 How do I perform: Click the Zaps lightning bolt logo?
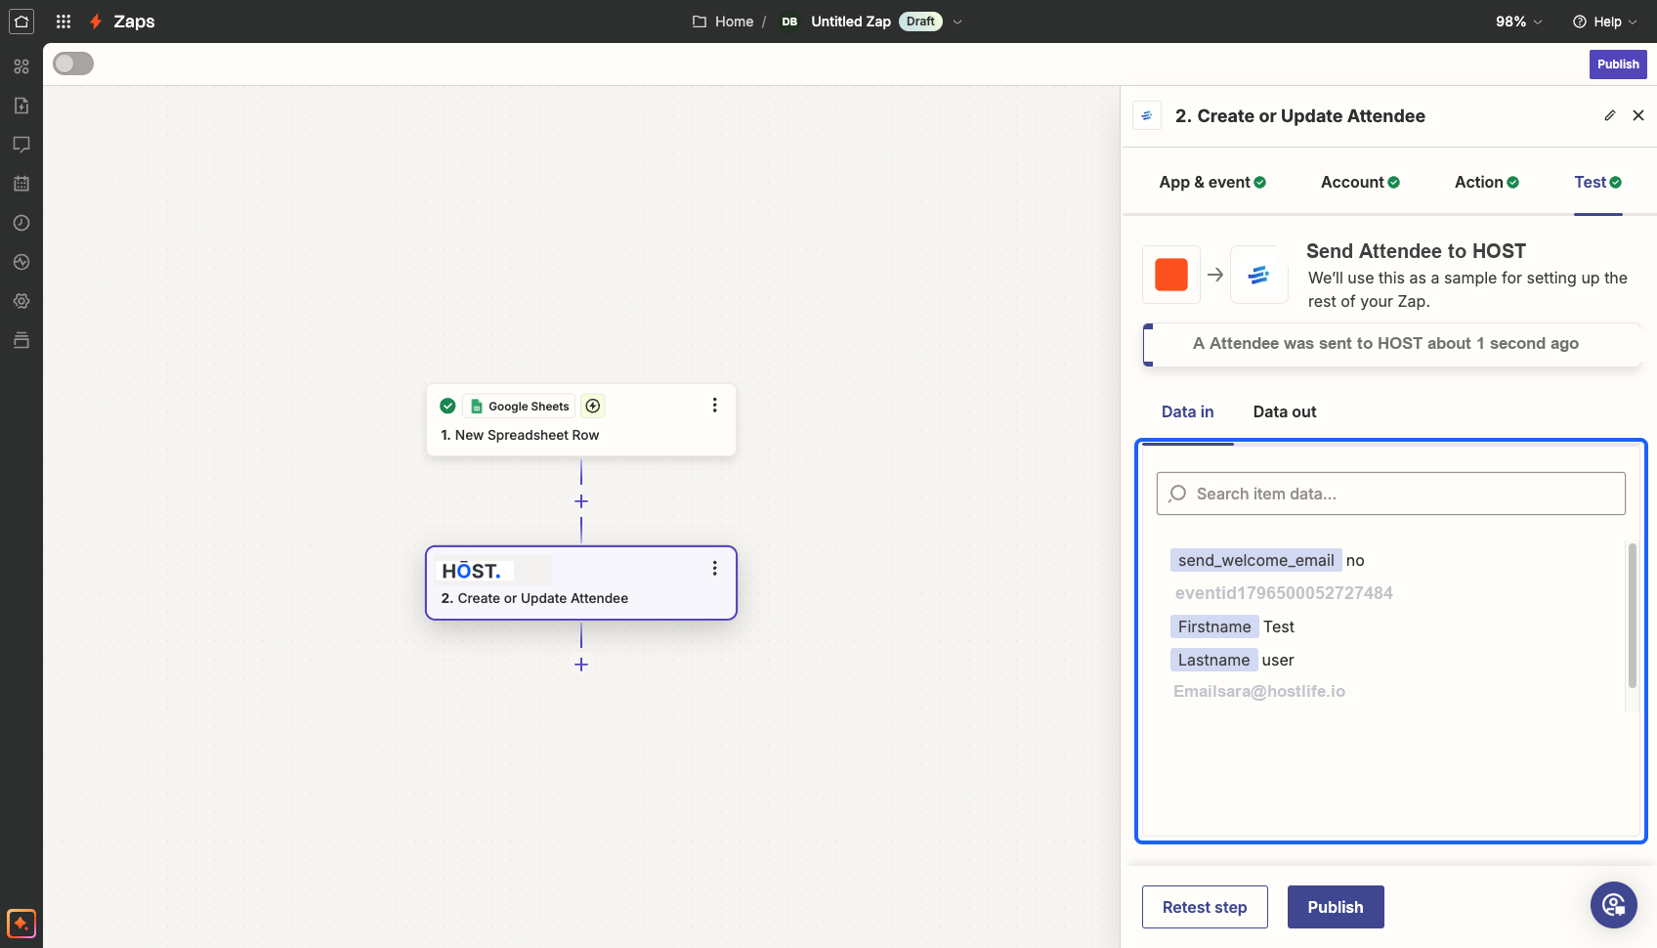(96, 22)
